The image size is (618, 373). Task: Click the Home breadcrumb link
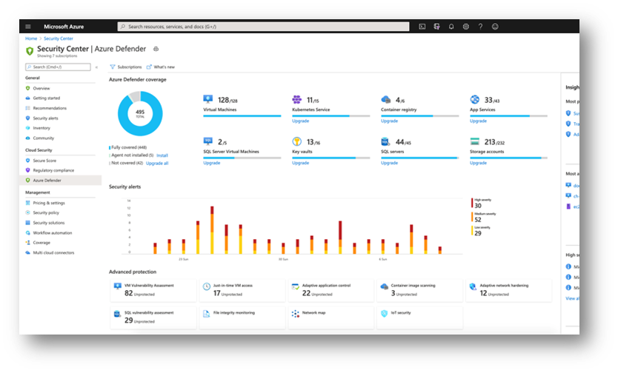click(31, 38)
